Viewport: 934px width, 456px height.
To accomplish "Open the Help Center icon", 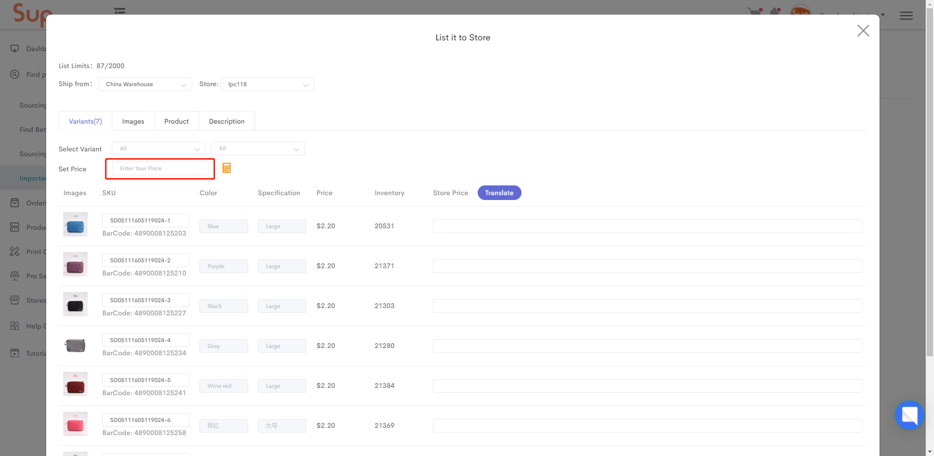I will pyautogui.click(x=15, y=326).
